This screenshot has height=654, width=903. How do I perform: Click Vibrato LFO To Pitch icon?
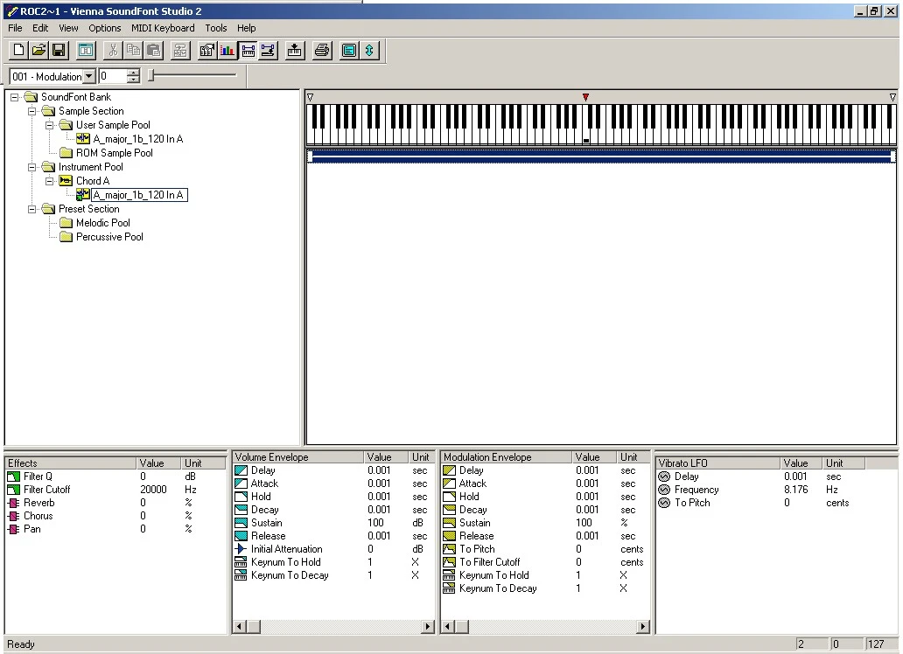tap(664, 503)
